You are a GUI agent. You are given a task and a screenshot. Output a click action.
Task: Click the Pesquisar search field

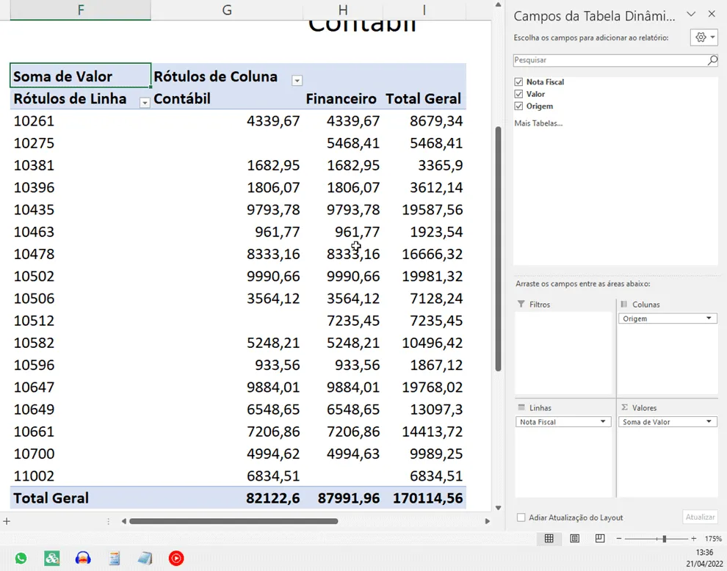point(610,60)
